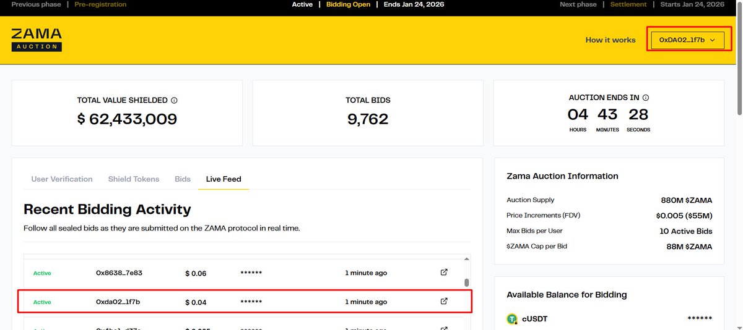Click the Bidding Open phase label
743x330 pixels.
348,4
